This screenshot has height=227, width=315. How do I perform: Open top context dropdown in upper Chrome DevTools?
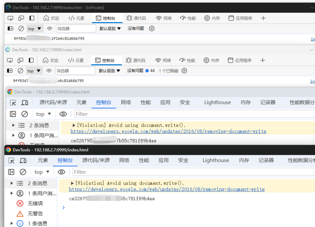coord(44,114)
